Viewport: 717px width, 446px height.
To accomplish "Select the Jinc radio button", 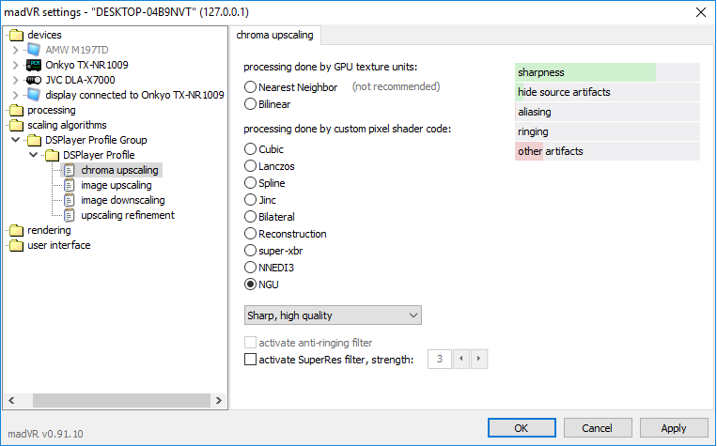I will 250,200.
